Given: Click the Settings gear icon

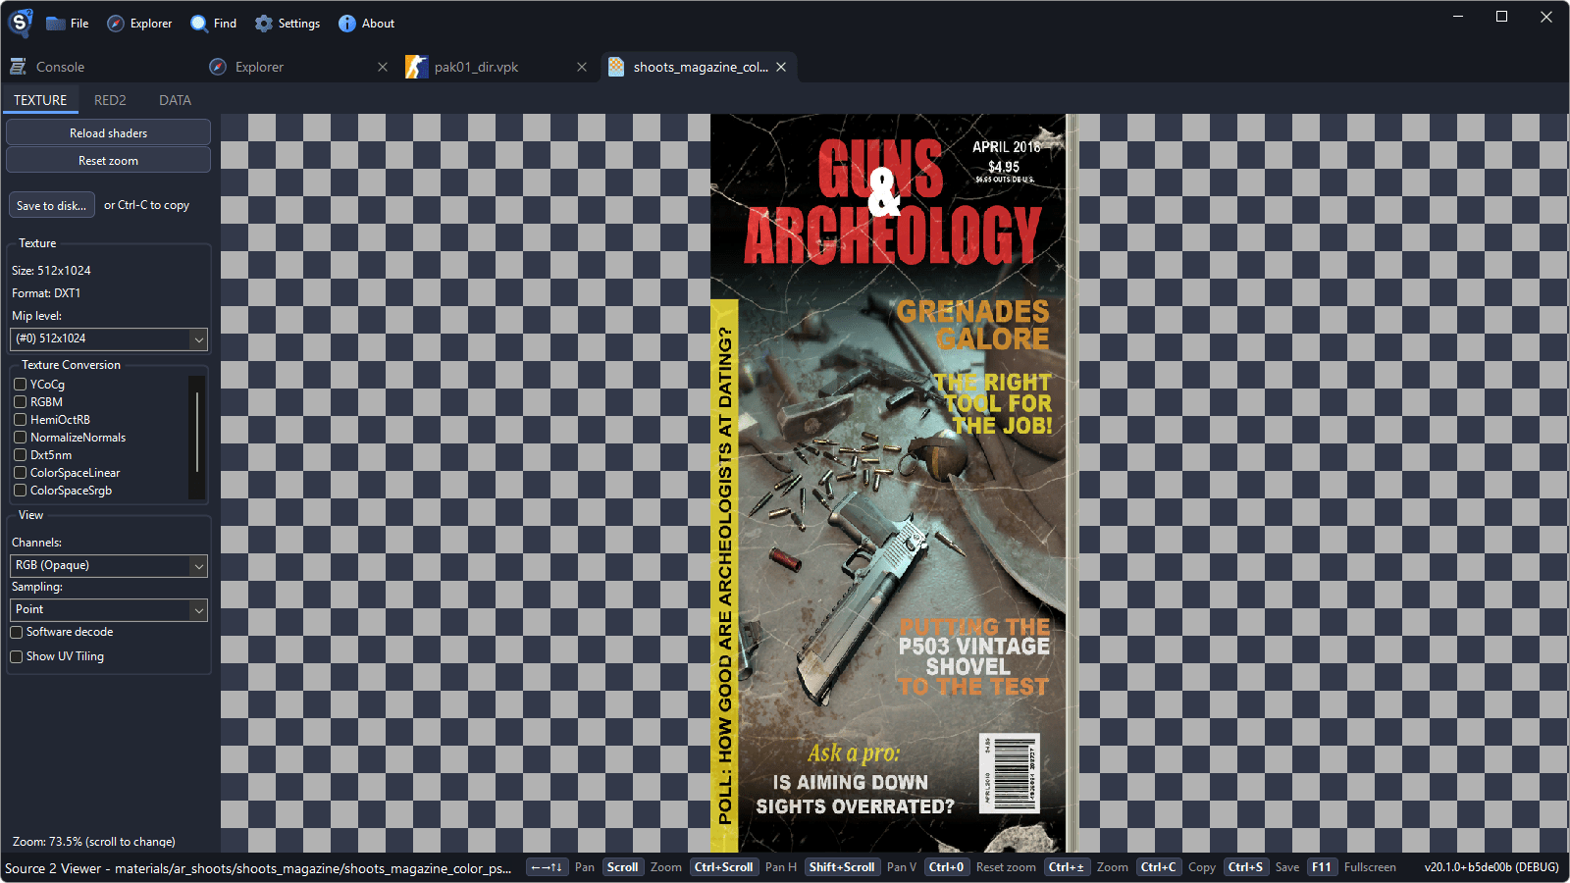Looking at the screenshot, I should click(x=264, y=24).
